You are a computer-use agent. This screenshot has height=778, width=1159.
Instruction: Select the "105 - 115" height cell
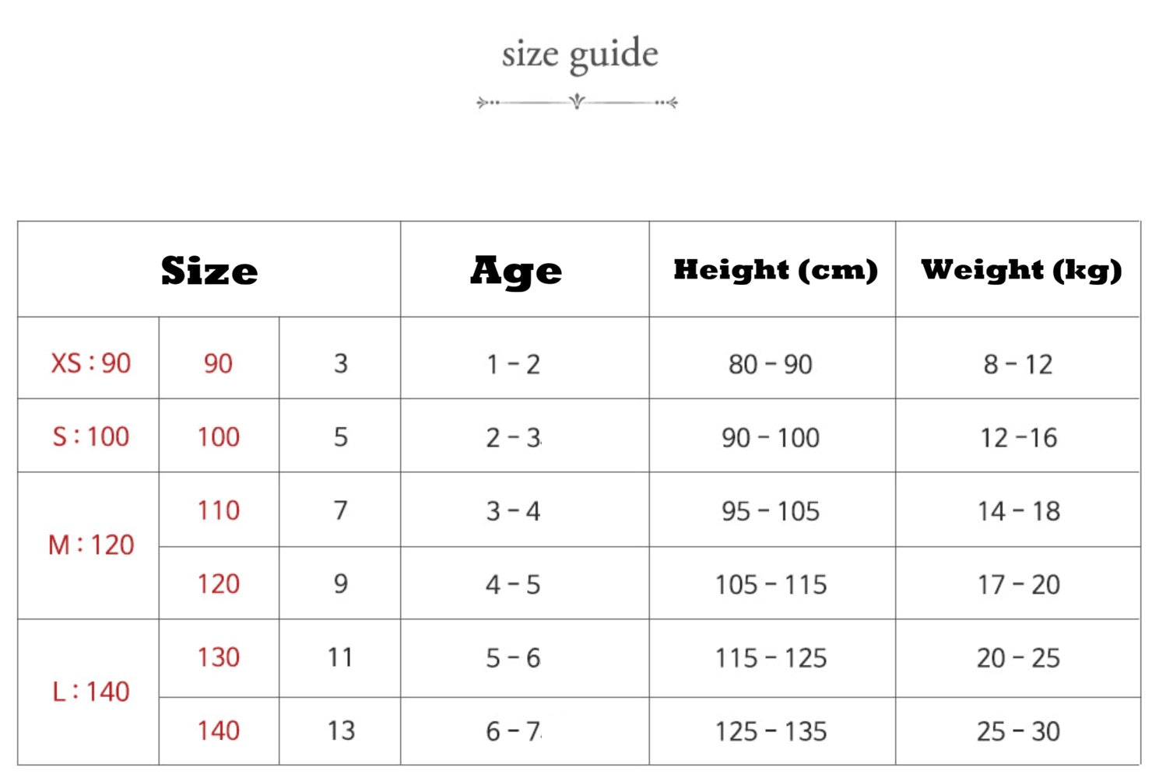pos(771,584)
